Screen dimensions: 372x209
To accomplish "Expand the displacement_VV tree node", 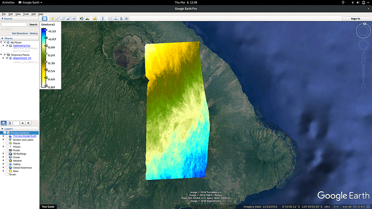I will click(x=3, y=58).
